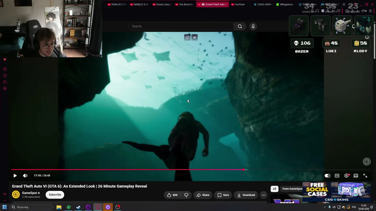376x211 pixels.
Task: Switch to the MINĘŁO 5 DNI tab
Action: click(139, 4)
